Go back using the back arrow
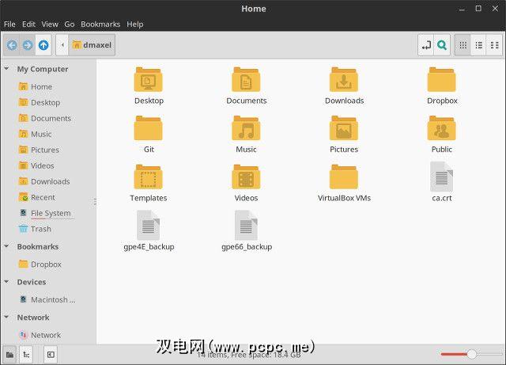 (12, 45)
